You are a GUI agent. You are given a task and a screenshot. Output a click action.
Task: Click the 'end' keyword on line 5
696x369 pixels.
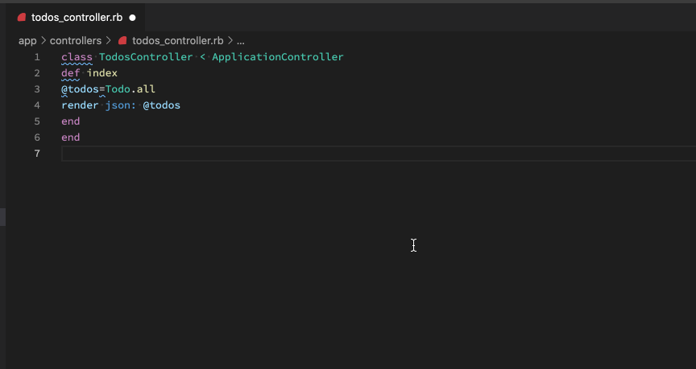(71, 121)
